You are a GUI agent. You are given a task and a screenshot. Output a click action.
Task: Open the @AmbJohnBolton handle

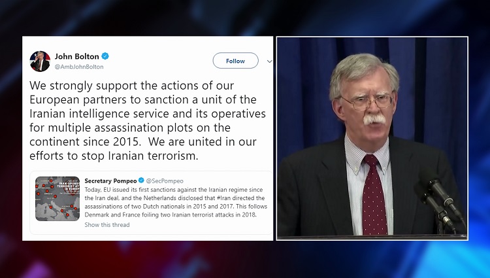coord(79,67)
